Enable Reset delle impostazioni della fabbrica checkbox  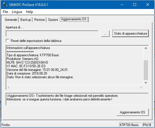tap(8, 41)
